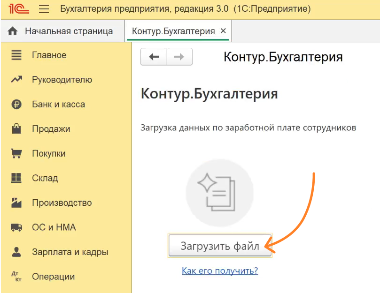Image resolution: width=380 pixels, height=293 pixels.
Task: Open the main hamburger menu
Action: [x=44, y=9]
